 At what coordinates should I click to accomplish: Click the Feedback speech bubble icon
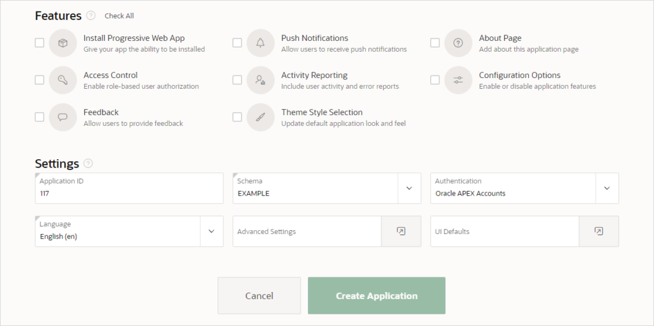pyautogui.click(x=63, y=117)
